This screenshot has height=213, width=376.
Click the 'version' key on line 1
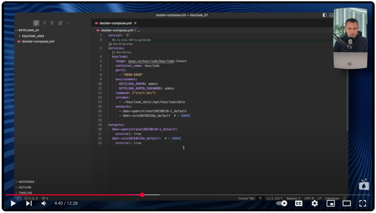point(115,35)
